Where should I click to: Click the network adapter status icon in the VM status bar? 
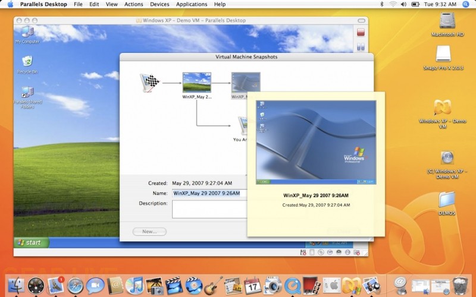tap(330, 252)
